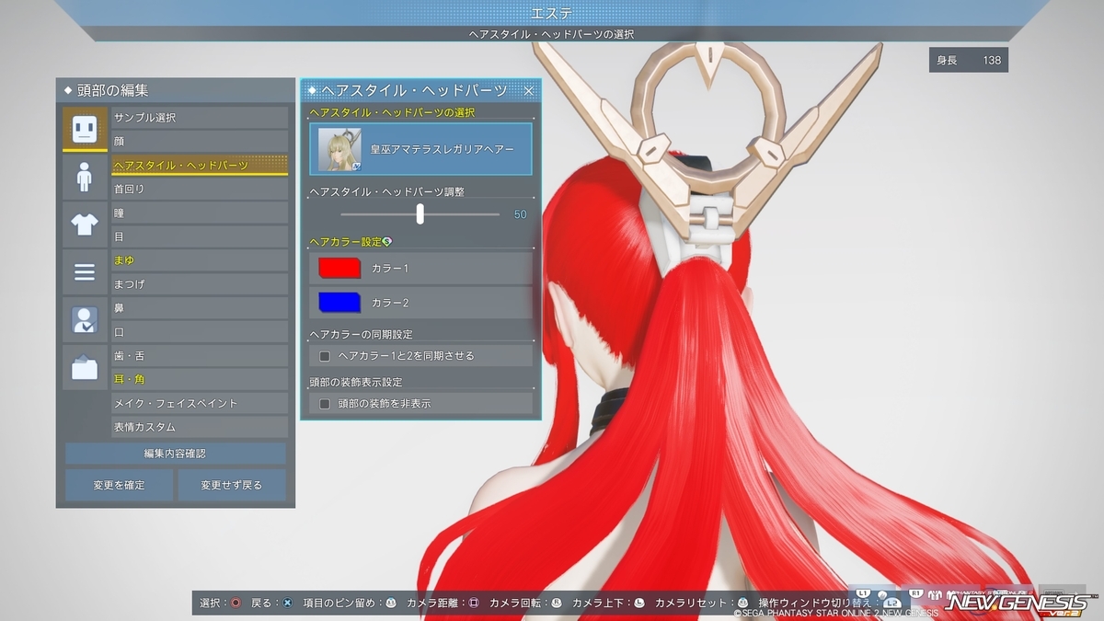Viewport: 1104px width, 621px height.
Task: Click the 変更せず戻る button
Action: click(232, 485)
